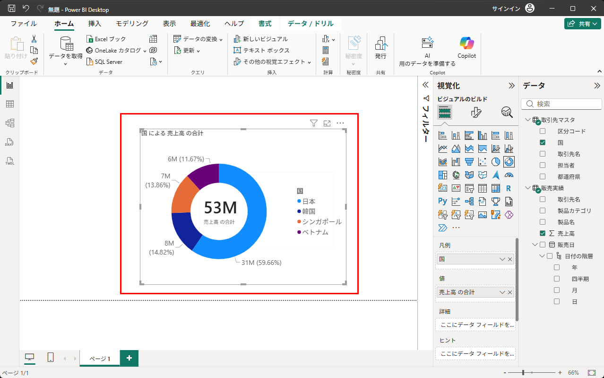Open the 書式 ribbon tab
This screenshot has height=378, width=604.
(x=265, y=24)
